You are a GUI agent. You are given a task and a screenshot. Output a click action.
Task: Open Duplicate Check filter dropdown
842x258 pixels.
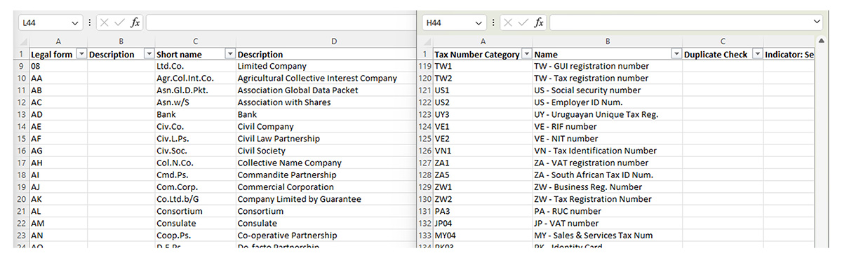(x=757, y=54)
